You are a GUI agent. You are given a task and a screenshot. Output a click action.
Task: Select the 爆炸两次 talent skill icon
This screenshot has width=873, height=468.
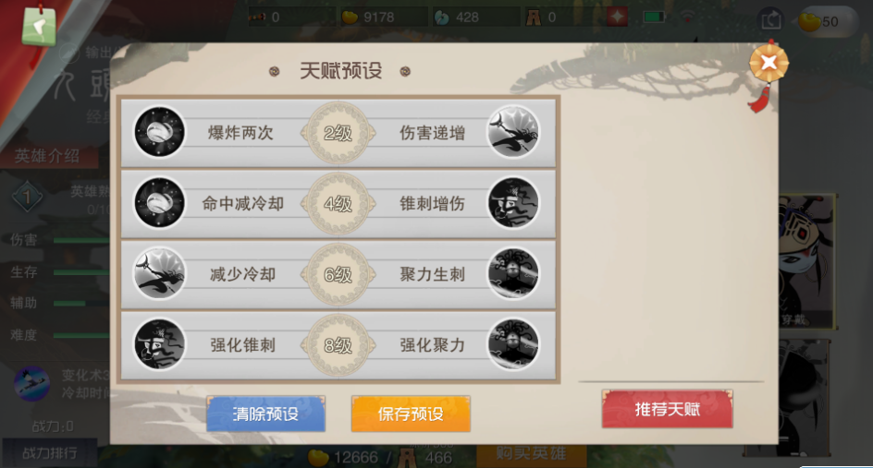click(x=159, y=132)
